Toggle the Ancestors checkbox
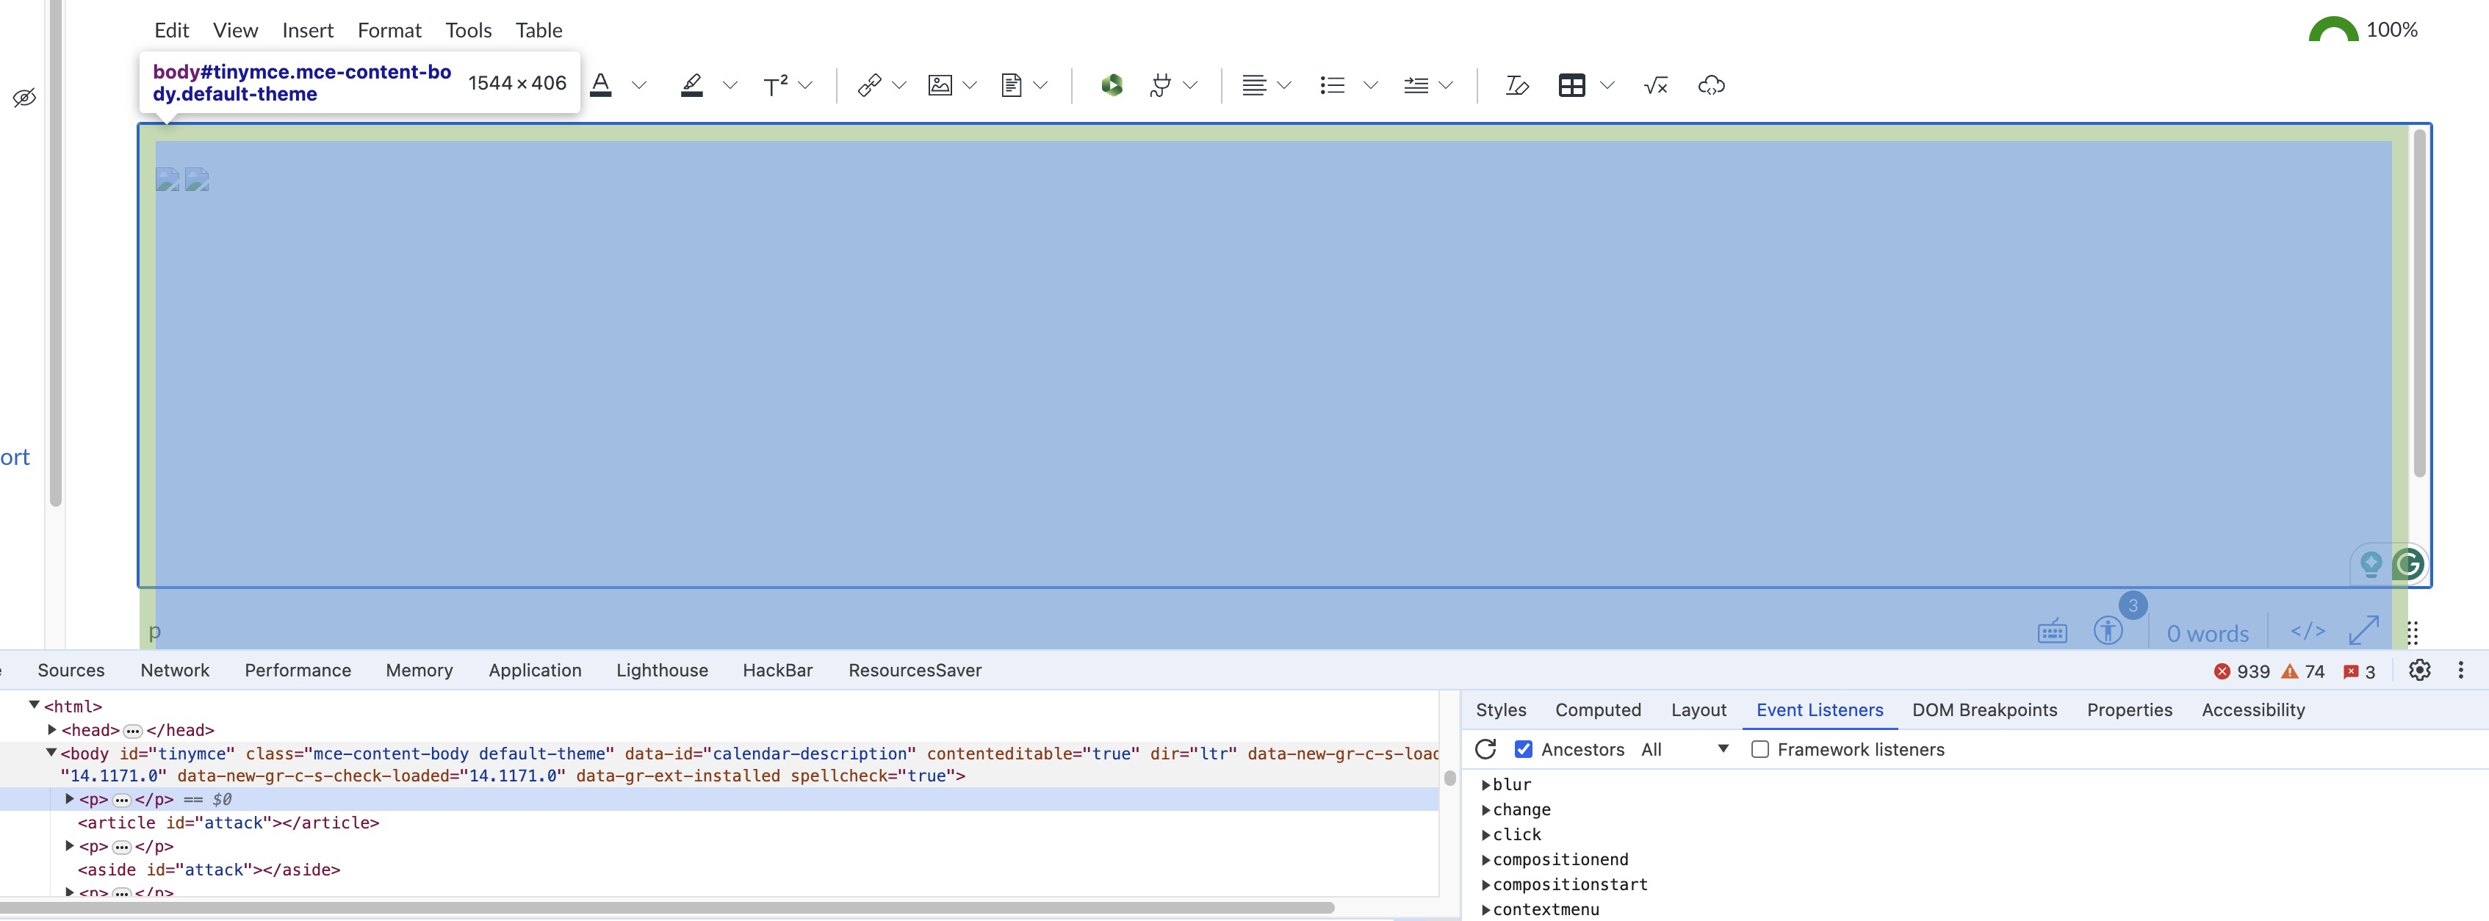 click(x=1524, y=749)
